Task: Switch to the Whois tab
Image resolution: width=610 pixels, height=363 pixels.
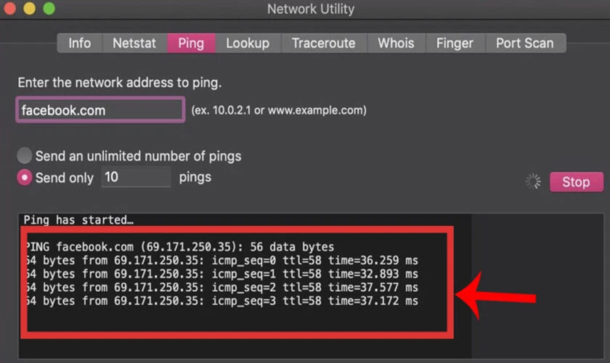Action: 396,43
